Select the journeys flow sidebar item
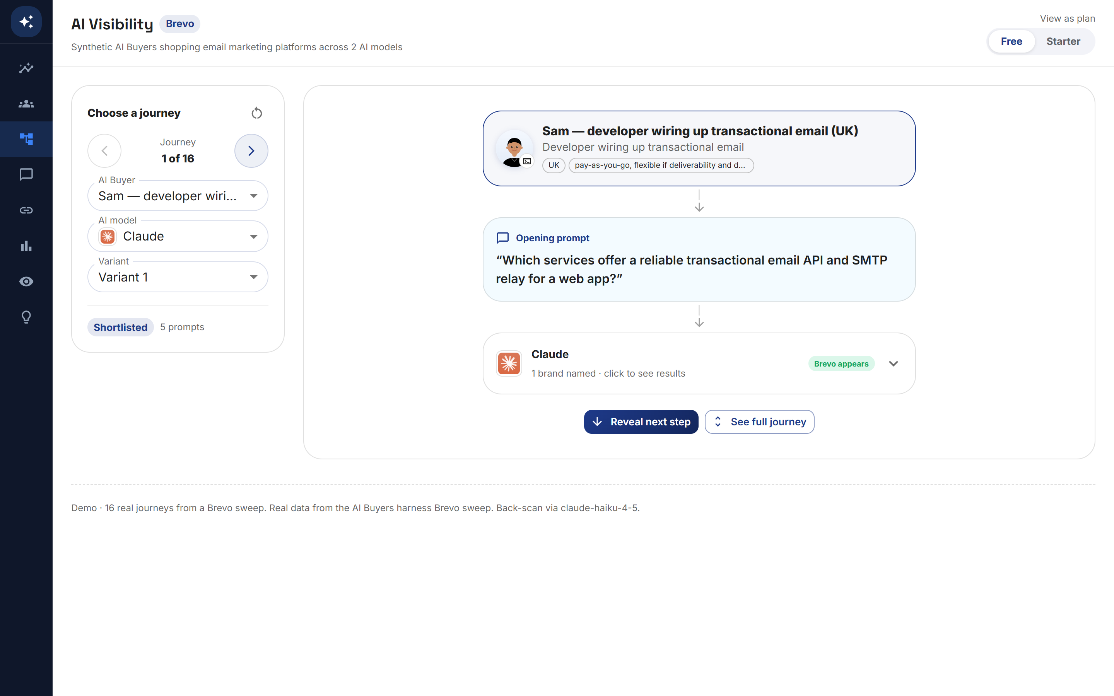The image size is (1114, 696). coord(26,139)
